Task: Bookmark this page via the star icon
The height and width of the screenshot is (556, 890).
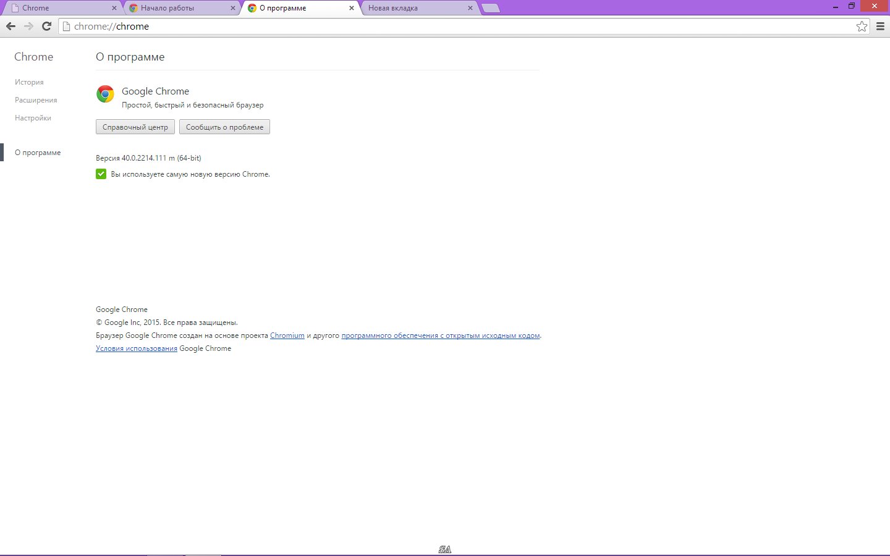Action: click(x=862, y=26)
